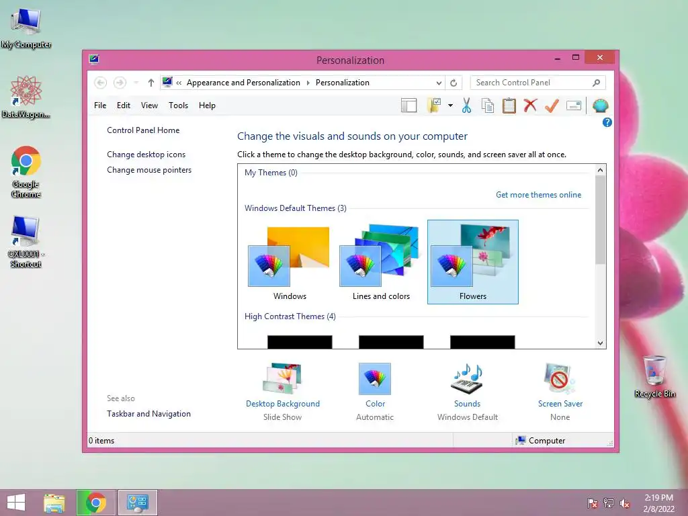The width and height of the screenshot is (688, 516).
Task: Open Taskbar and Navigation link
Action: click(x=148, y=414)
